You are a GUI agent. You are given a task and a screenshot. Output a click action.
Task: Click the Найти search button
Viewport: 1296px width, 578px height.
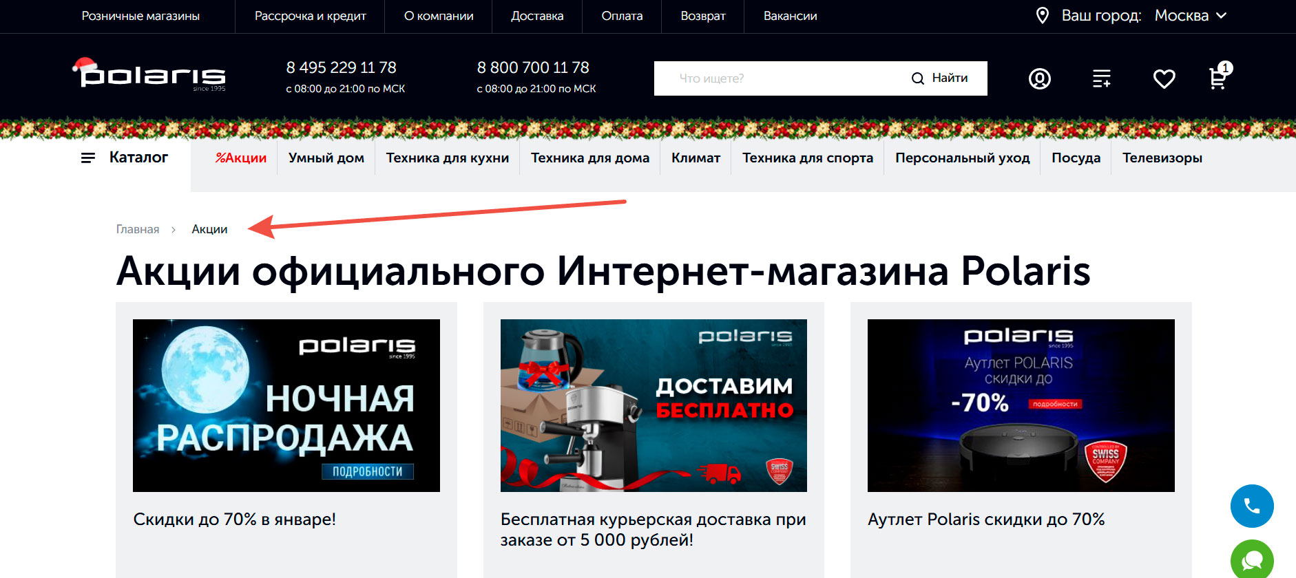point(940,78)
